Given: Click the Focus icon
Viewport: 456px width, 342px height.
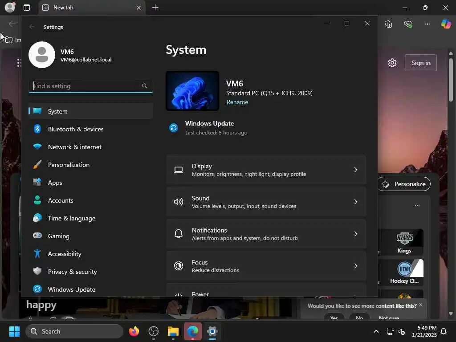Looking at the screenshot, I should tap(178, 266).
